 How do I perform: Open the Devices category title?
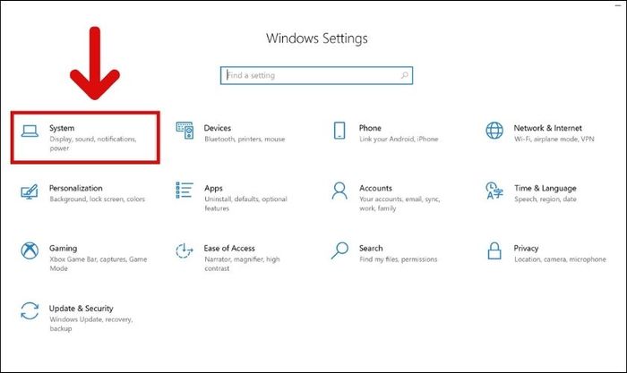(217, 128)
